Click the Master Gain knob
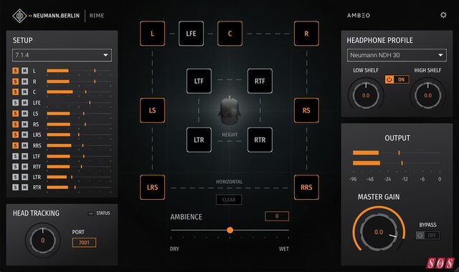 [379, 232]
